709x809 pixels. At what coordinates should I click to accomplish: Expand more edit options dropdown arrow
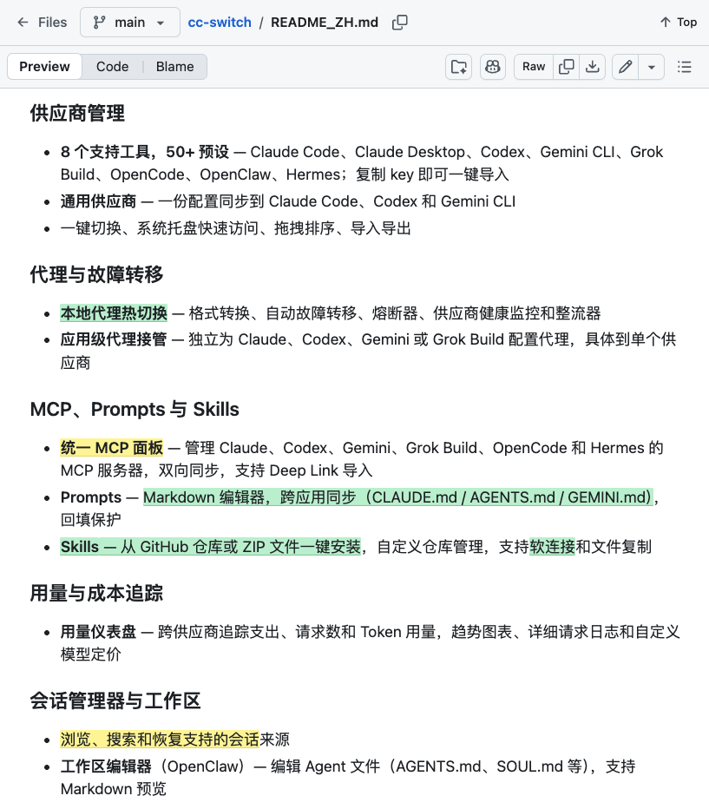(651, 67)
